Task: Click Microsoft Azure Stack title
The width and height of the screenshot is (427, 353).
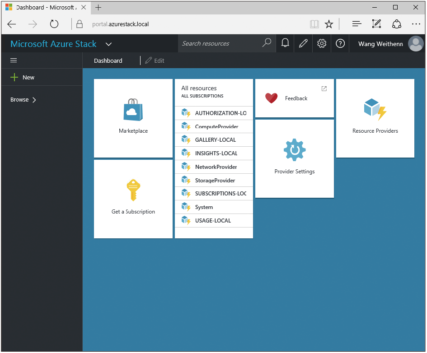Action: click(53, 44)
